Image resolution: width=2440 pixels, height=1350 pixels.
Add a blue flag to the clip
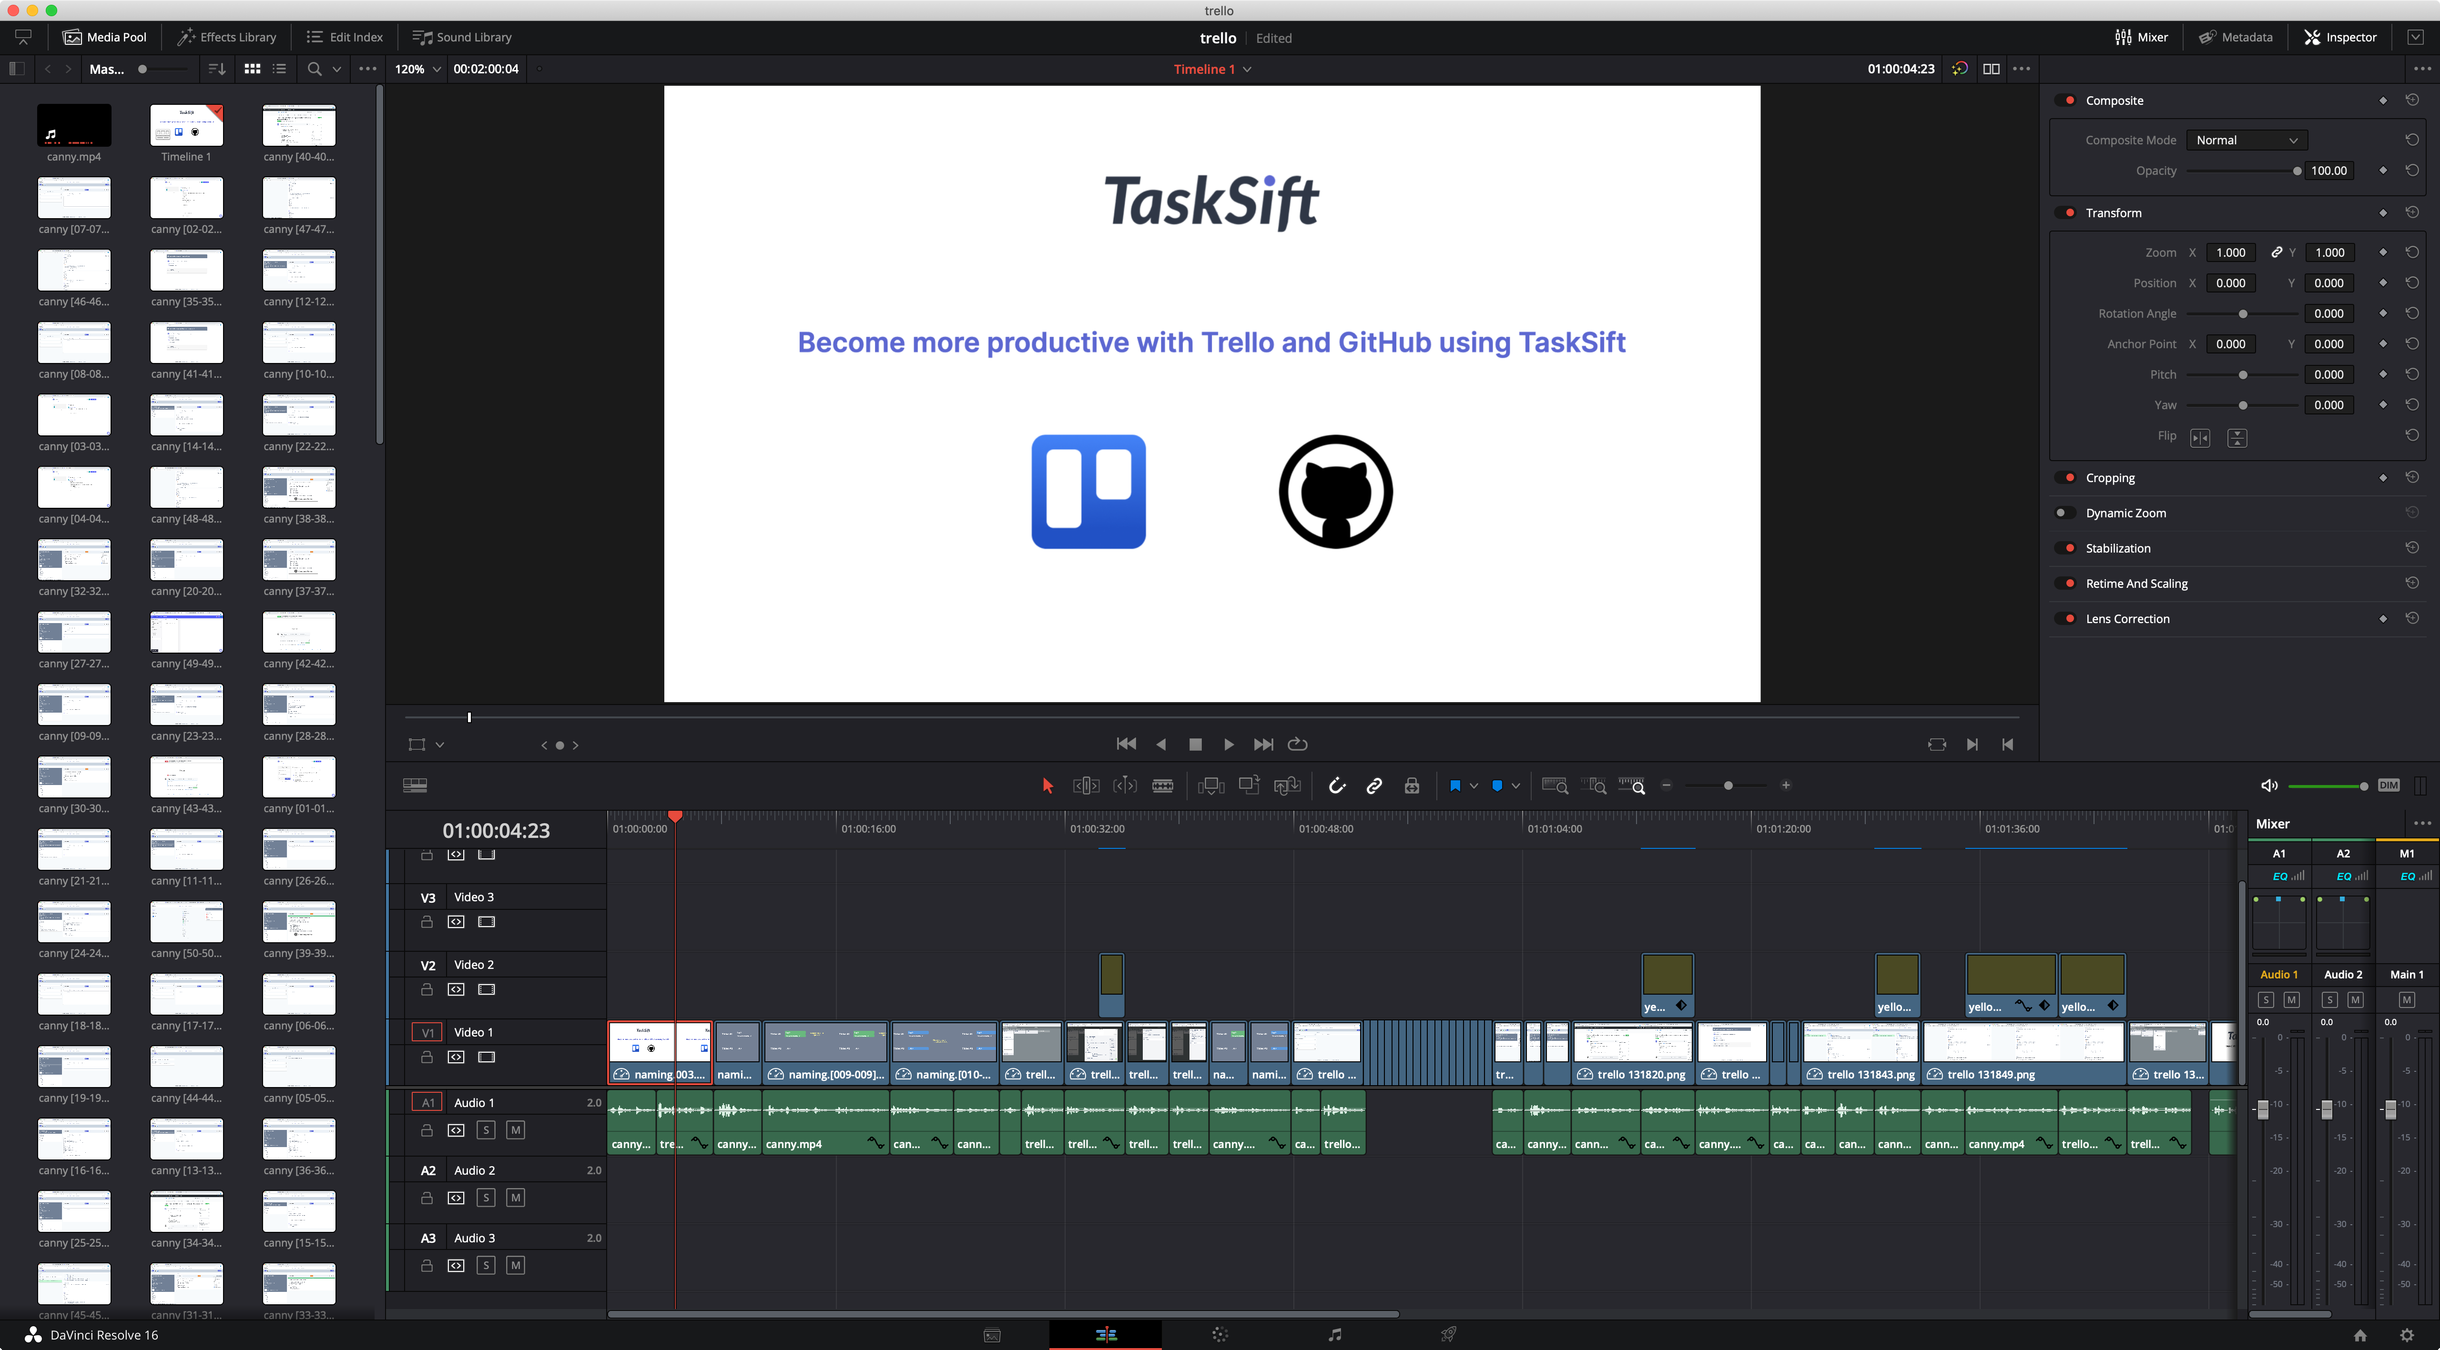coord(1455,786)
